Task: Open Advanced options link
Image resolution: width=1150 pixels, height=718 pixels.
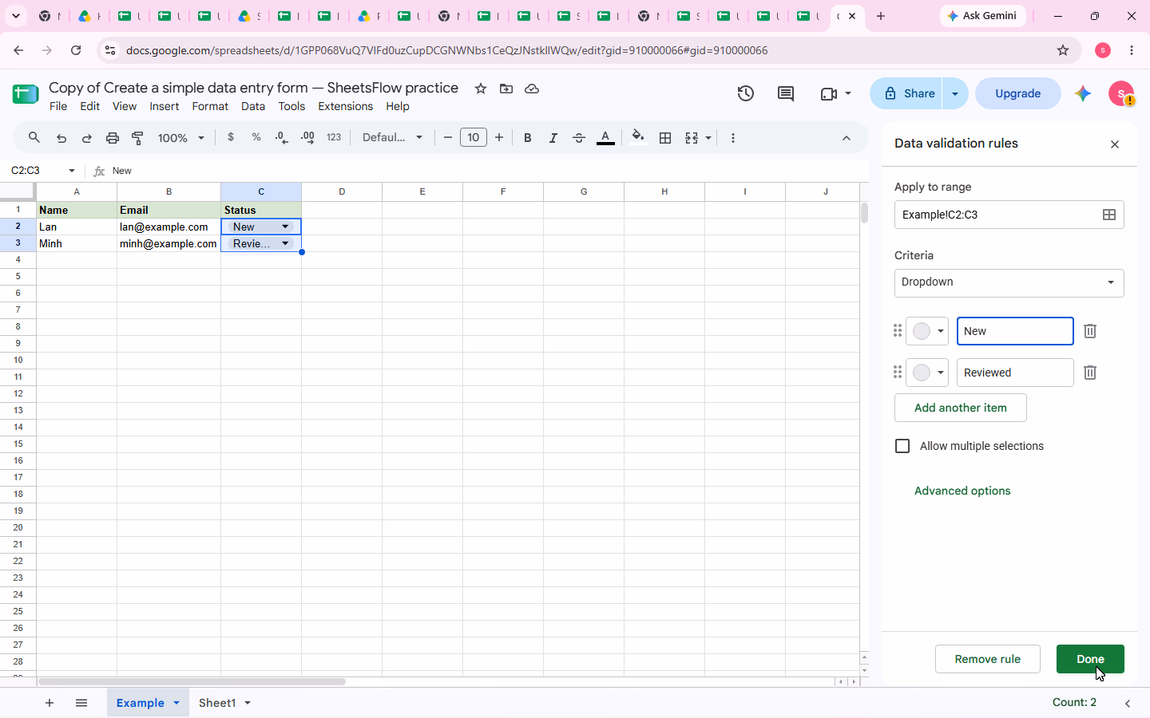Action: (962, 491)
